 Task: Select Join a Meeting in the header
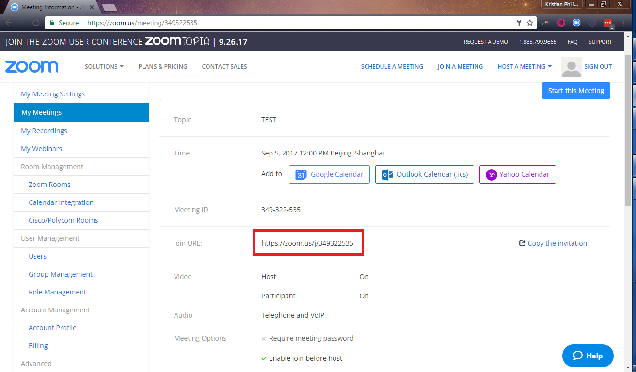click(x=460, y=67)
